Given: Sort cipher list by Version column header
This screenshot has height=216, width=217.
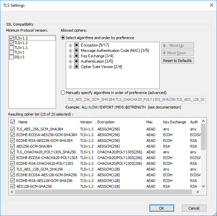Looking at the screenshot, I should (x=86, y=122).
